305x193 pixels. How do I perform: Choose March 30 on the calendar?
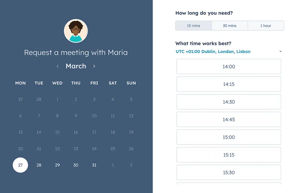[x=76, y=165]
